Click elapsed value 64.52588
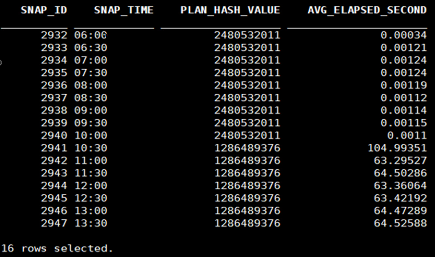This screenshot has width=435, height=257. click(400, 223)
